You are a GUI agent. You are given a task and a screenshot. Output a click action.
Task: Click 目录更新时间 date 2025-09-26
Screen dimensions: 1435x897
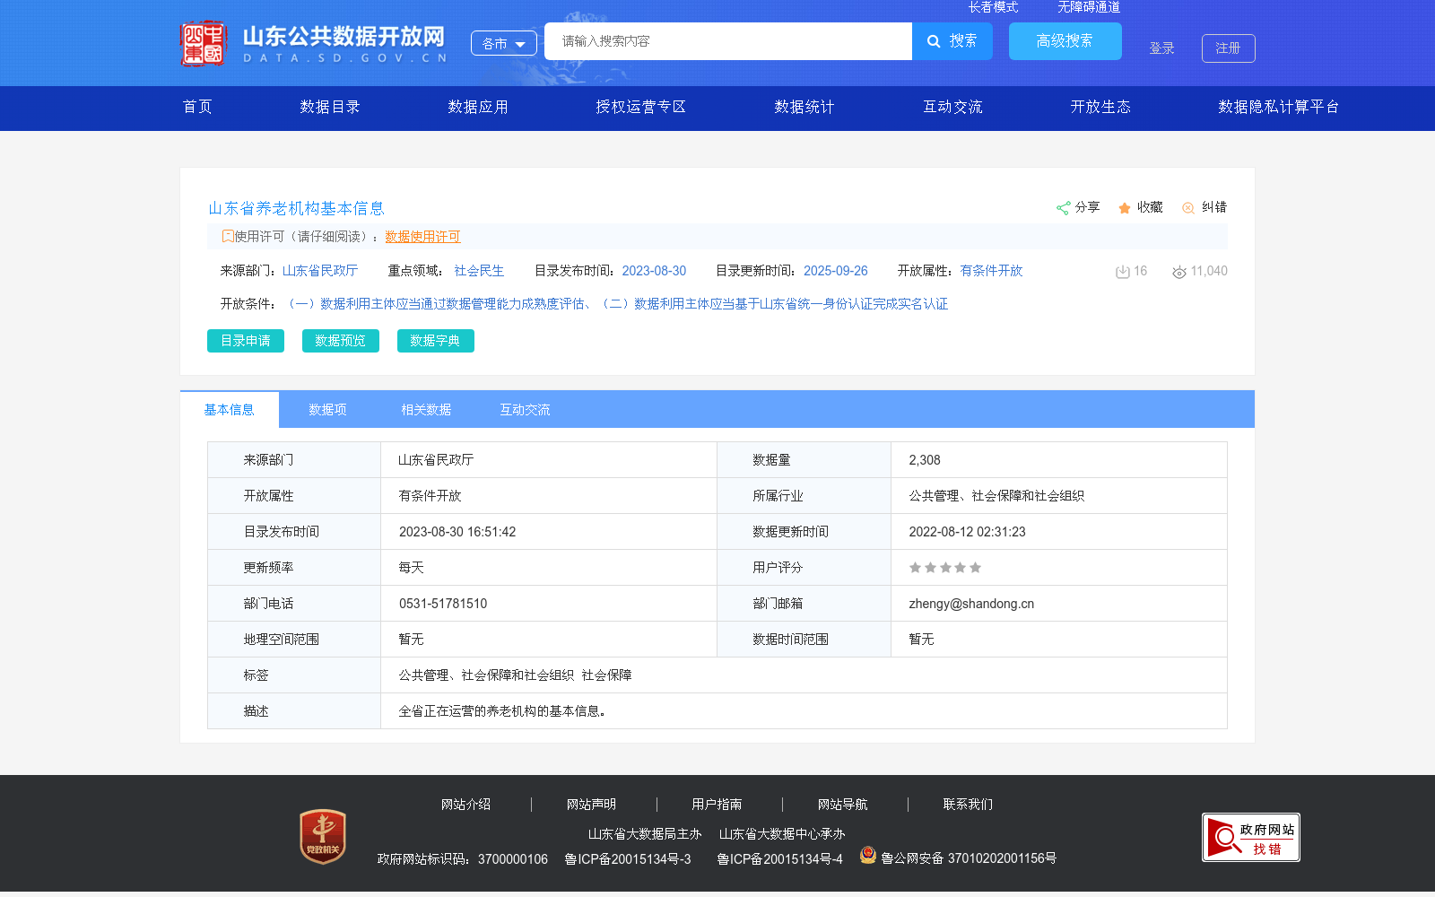coord(836,271)
